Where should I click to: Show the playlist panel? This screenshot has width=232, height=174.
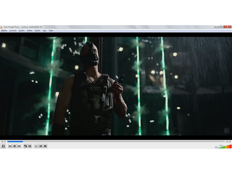[36, 146]
